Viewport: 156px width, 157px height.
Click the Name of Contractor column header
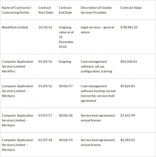coord(17,10)
